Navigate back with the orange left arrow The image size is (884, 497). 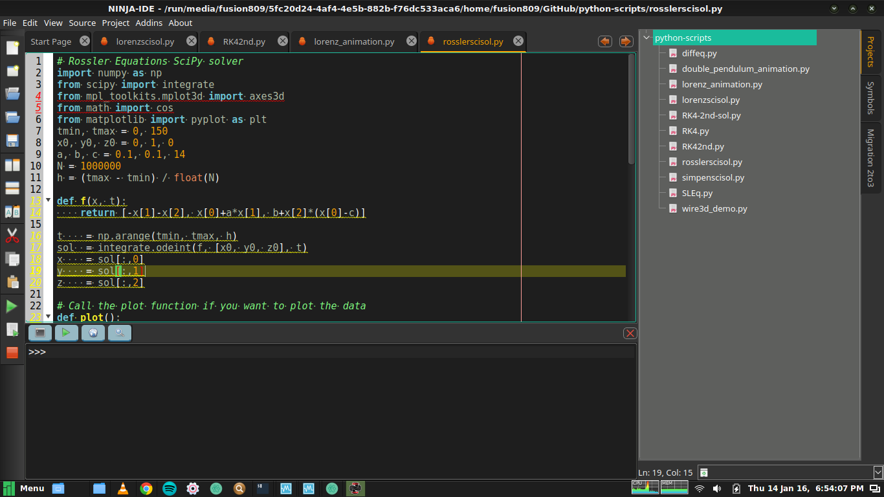605,41
